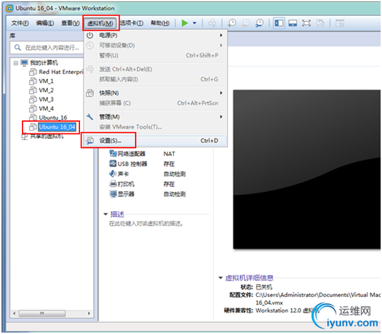Click the VMware Workstation title bar icon
The width and height of the screenshot is (382, 334).
[10, 8]
